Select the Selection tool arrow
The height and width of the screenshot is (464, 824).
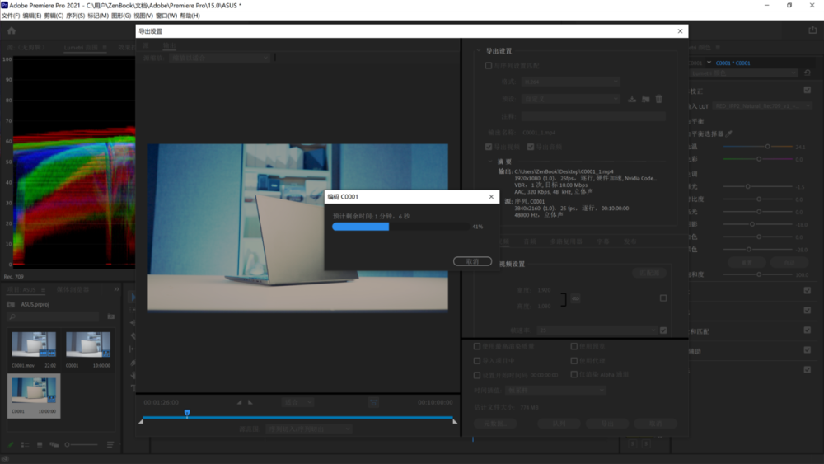[x=133, y=297]
